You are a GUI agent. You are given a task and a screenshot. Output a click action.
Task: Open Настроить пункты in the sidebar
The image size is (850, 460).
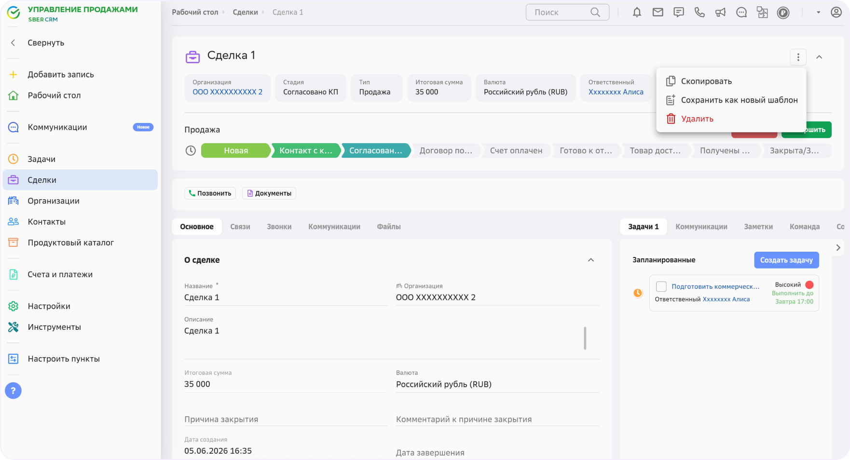pyautogui.click(x=80, y=359)
